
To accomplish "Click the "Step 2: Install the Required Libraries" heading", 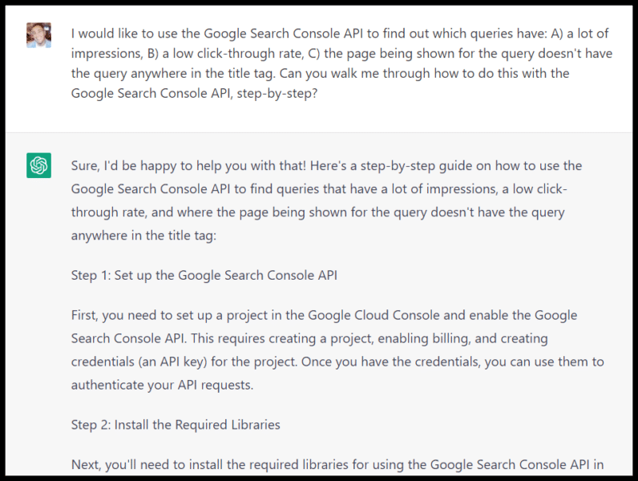I will coord(176,424).
